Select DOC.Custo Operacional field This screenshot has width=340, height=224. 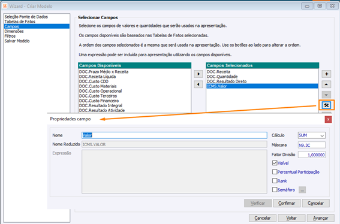pyautogui.click(x=100, y=91)
